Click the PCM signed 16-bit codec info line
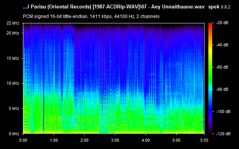239x149 pixels. coord(91,16)
